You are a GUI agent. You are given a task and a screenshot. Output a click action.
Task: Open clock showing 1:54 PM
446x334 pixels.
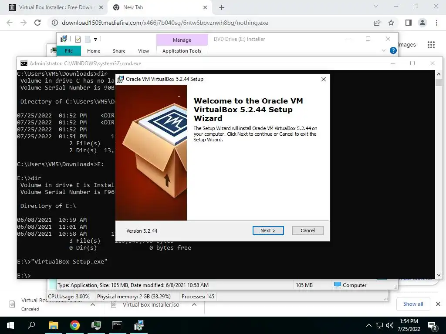(409, 325)
